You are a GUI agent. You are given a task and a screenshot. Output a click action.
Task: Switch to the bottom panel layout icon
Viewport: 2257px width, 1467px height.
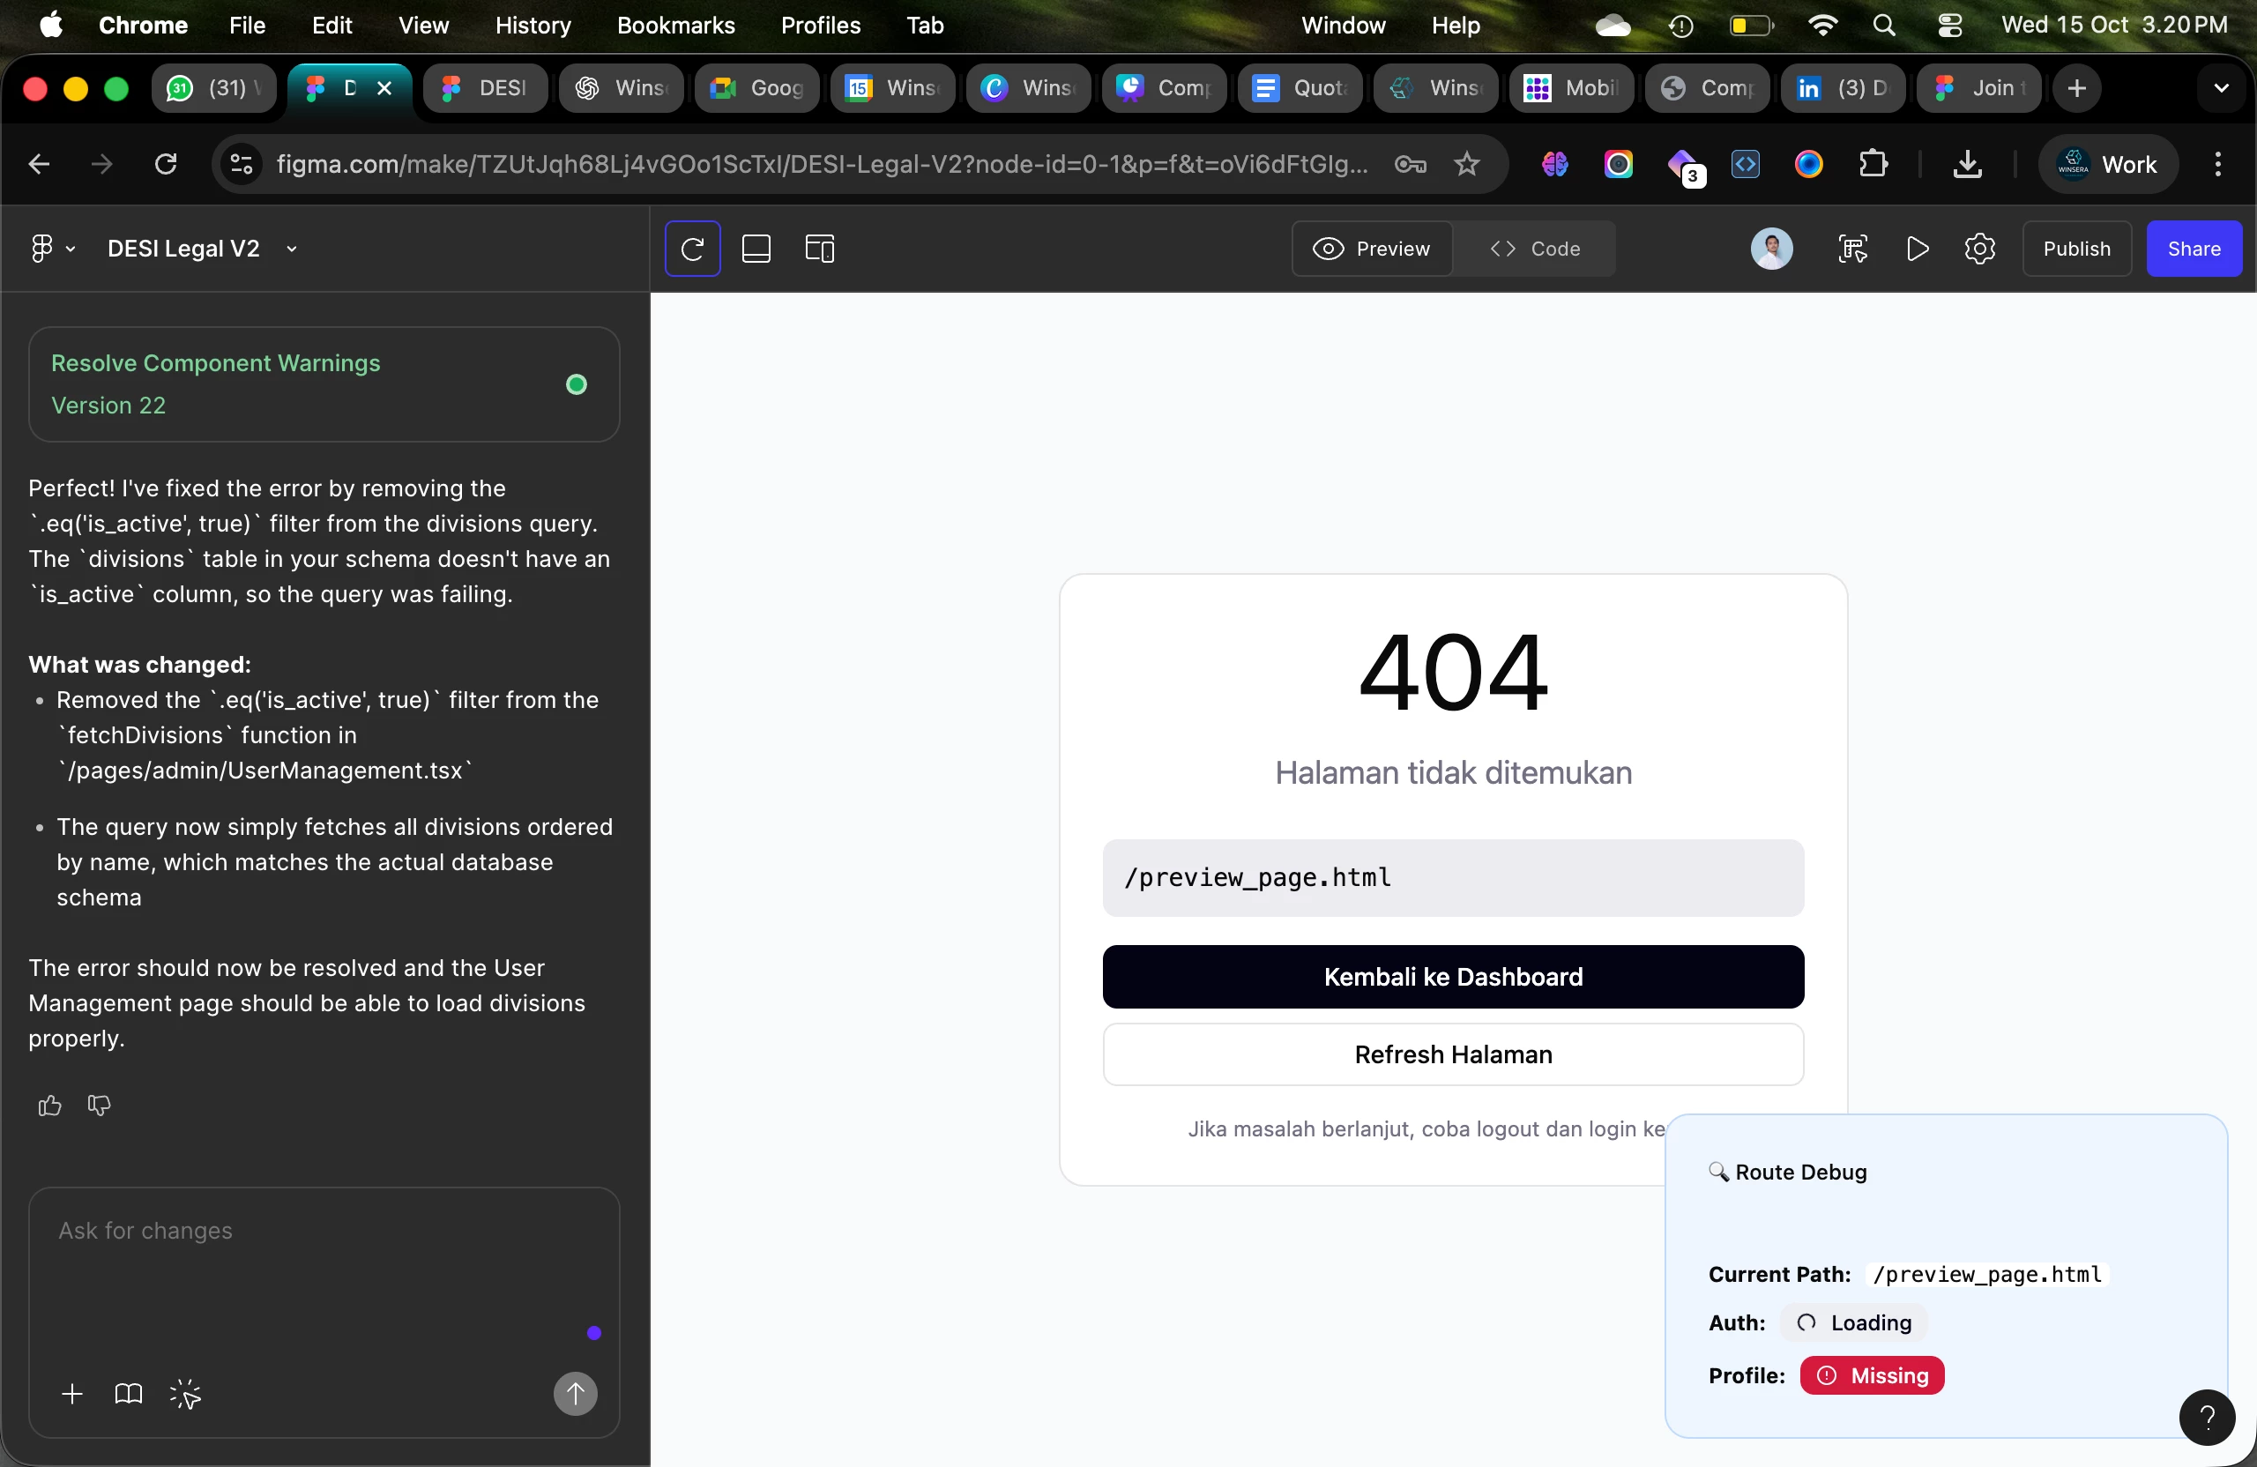pyautogui.click(x=756, y=249)
